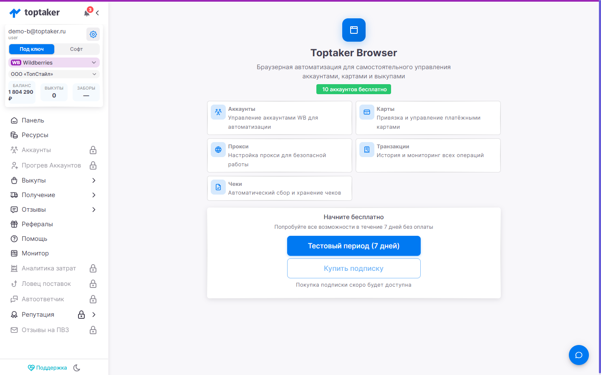This screenshot has height=375, width=601.
Task: Open the Поддержка link
Action: point(47,368)
